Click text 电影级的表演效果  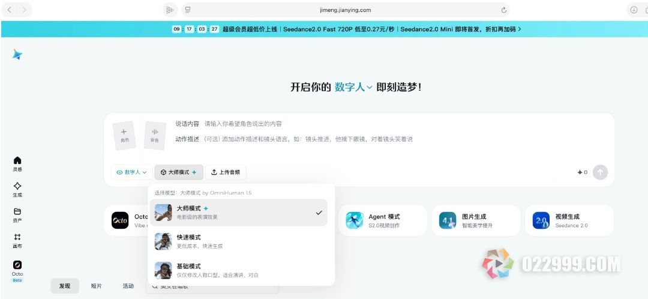pyautogui.click(x=197, y=217)
